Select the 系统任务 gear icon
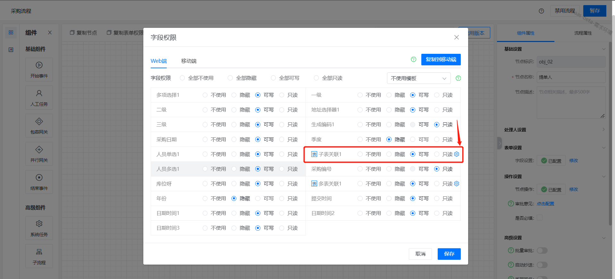This screenshot has width=615, height=279. click(39, 224)
